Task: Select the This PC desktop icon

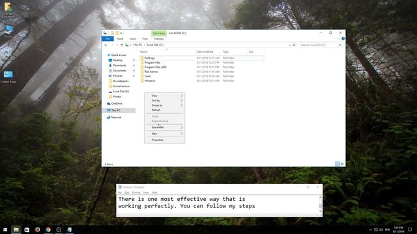Action: coord(8,31)
